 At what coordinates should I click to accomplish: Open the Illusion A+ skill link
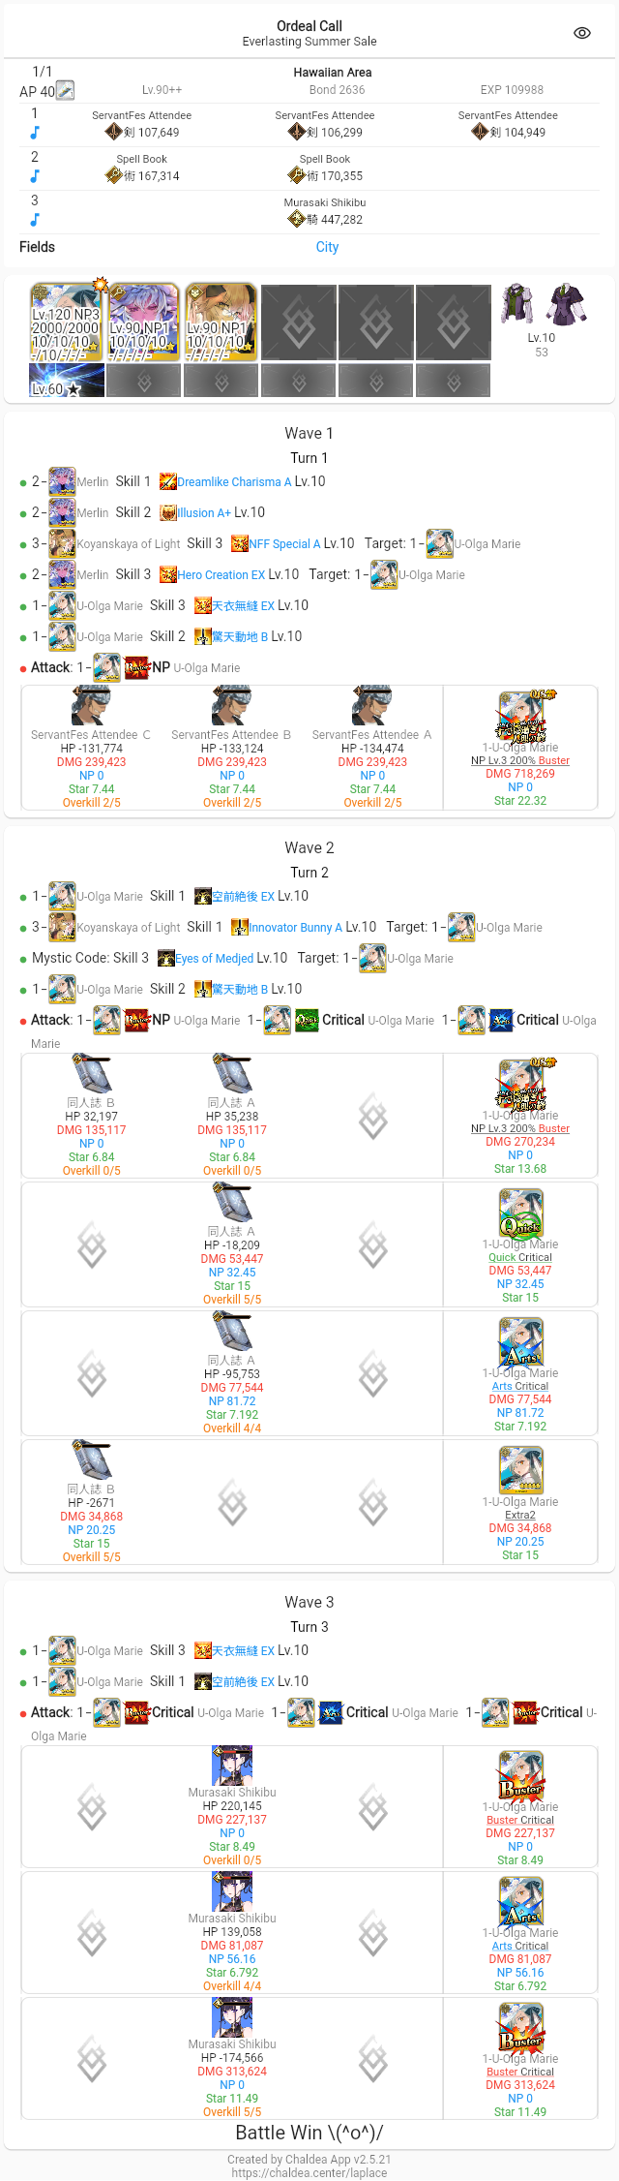pyautogui.click(x=204, y=512)
